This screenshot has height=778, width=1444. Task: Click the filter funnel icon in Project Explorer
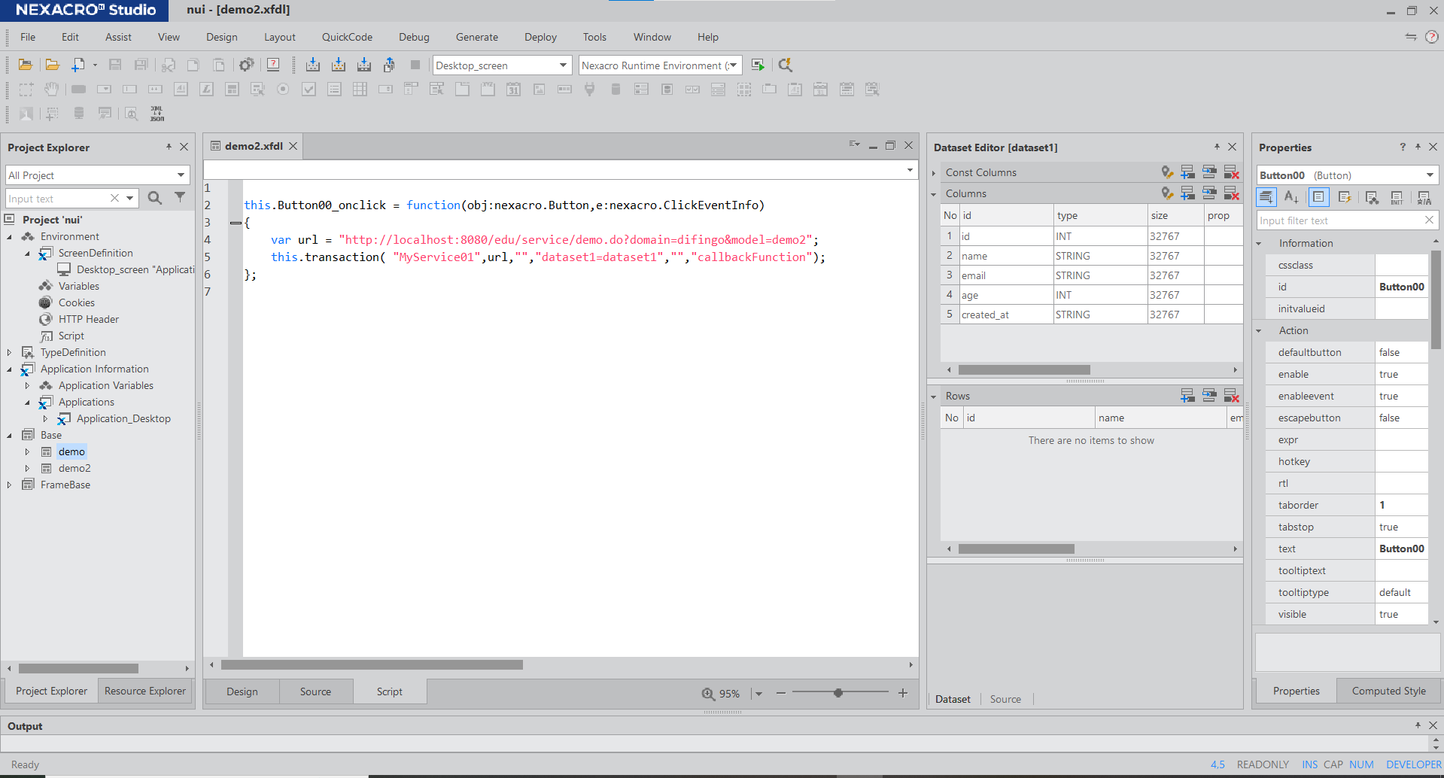coord(180,198)
